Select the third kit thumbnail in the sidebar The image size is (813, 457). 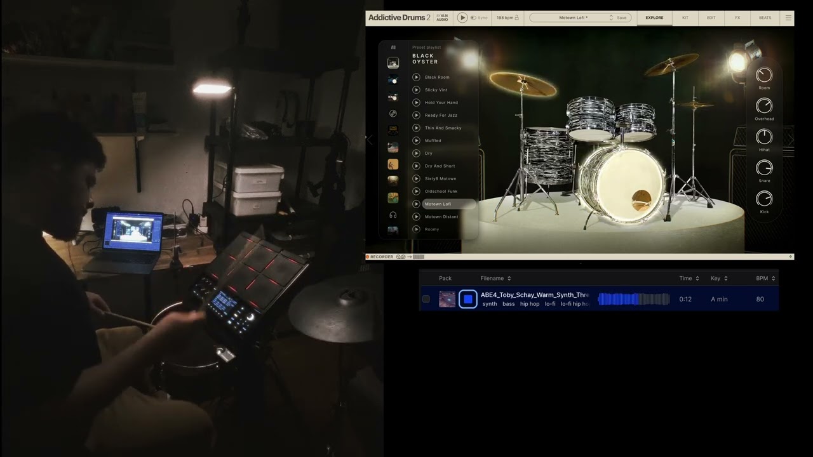click(393, 97)
